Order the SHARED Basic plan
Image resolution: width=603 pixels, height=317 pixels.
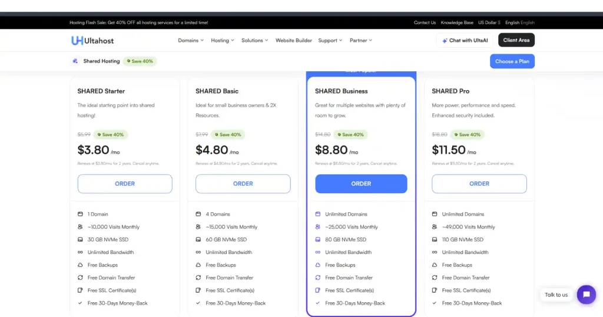coord(243,183)
